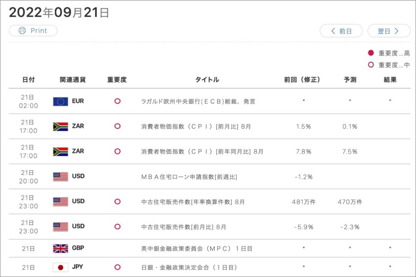Image resolution: width=416 pixels, height=277 pixels.
Task: Click the タイトル column header
Action: pos(207,80)
